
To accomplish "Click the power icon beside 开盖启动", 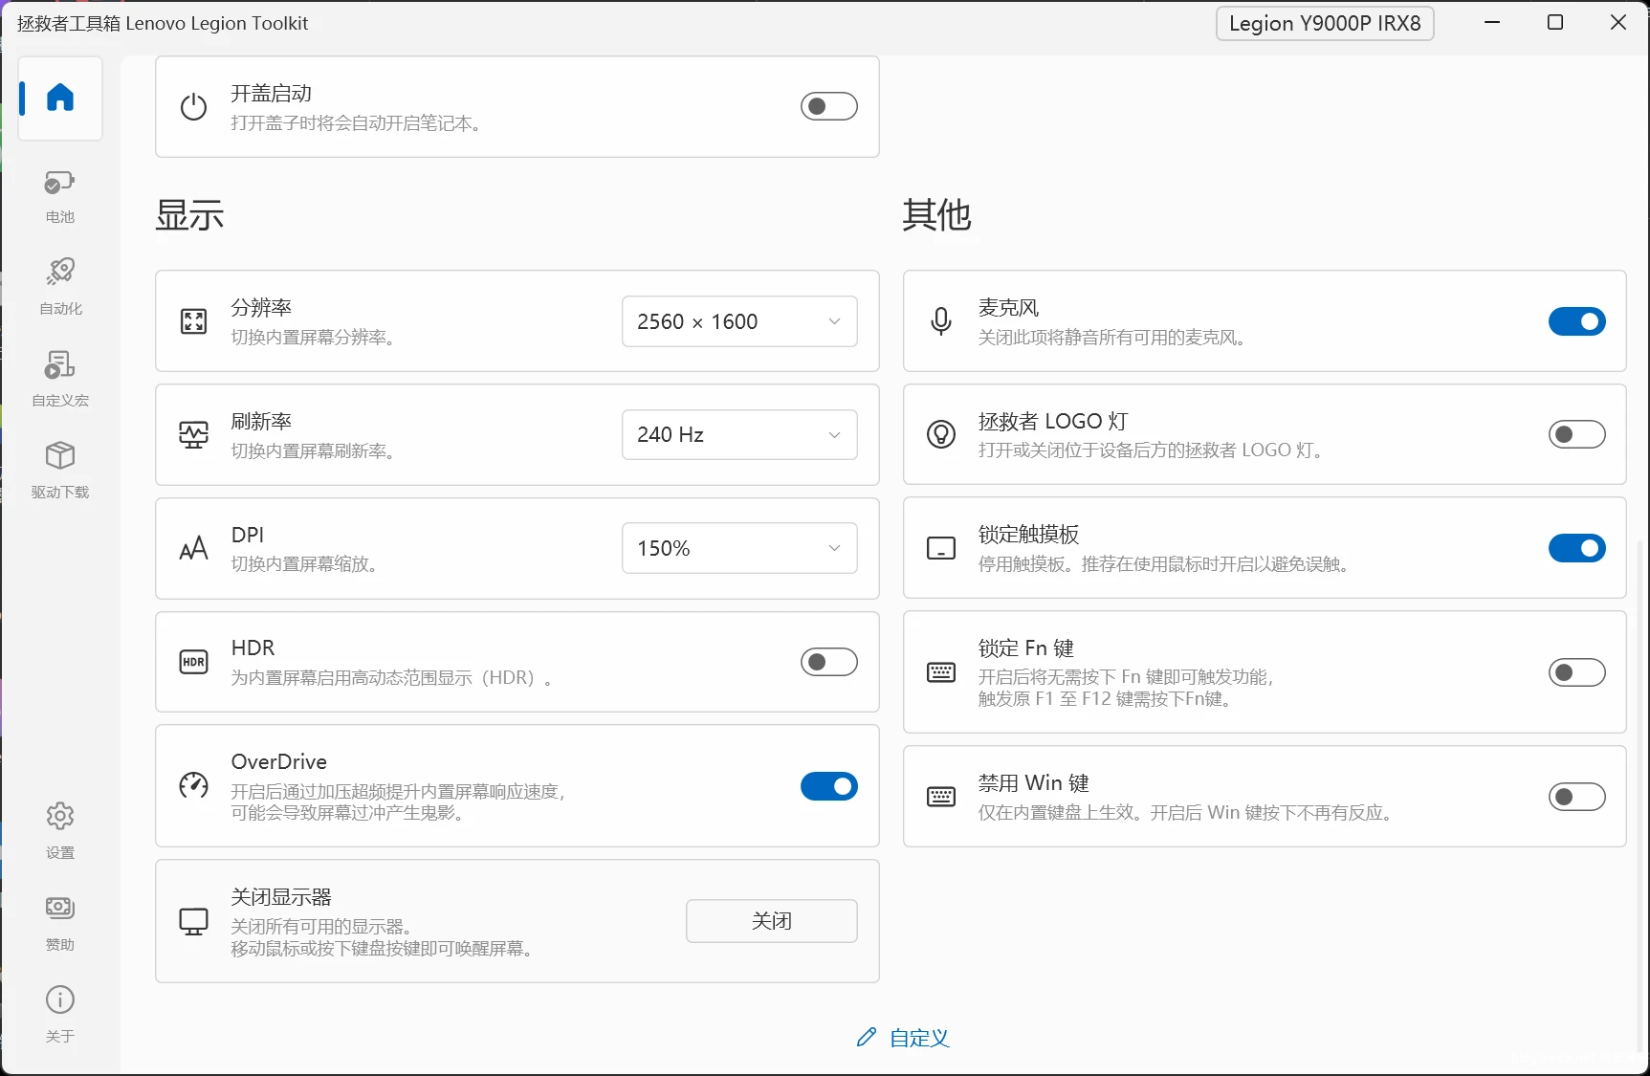I will [x=194, y=106].
